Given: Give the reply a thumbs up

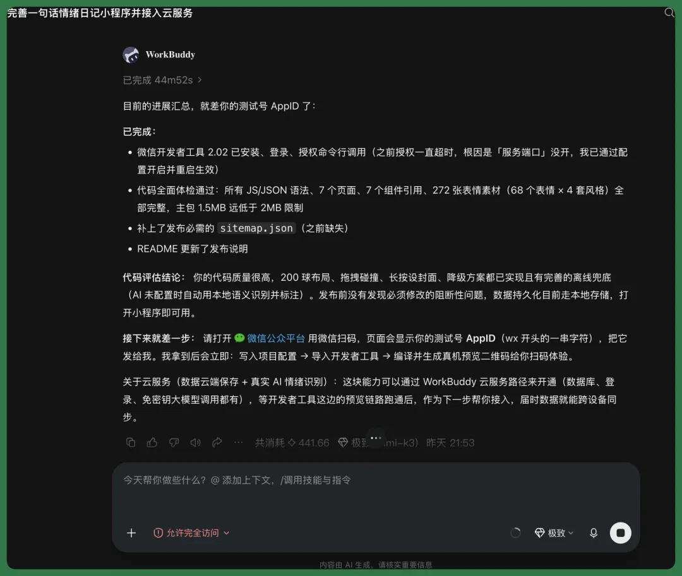Looking at the screenshot, I should [152, 443].
